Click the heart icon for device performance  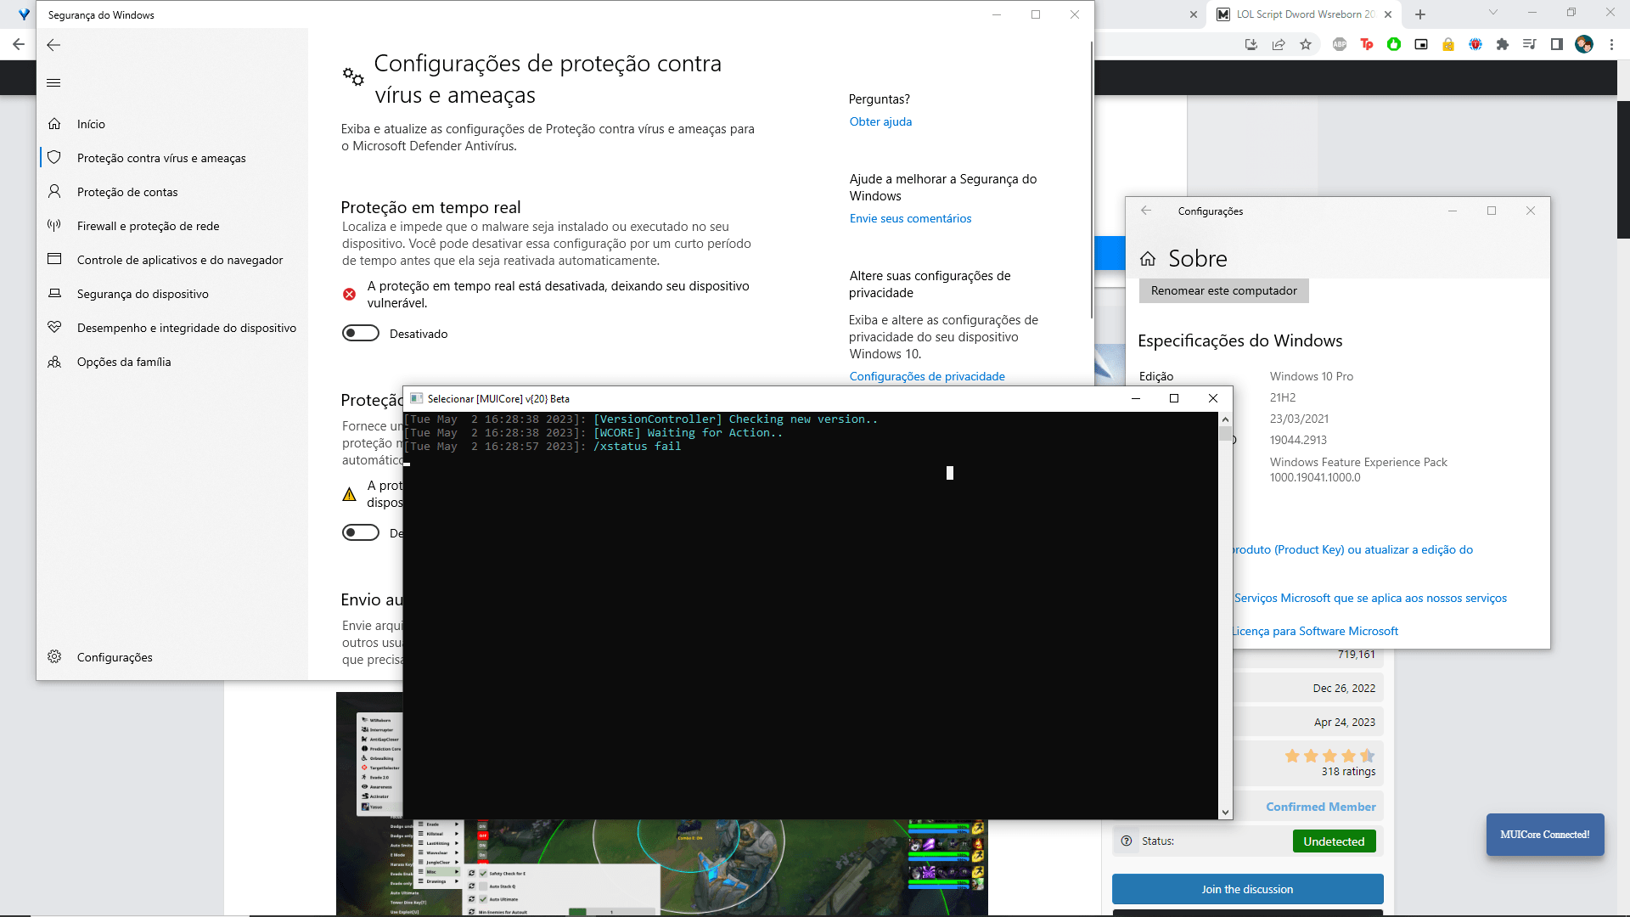(54, 328)
